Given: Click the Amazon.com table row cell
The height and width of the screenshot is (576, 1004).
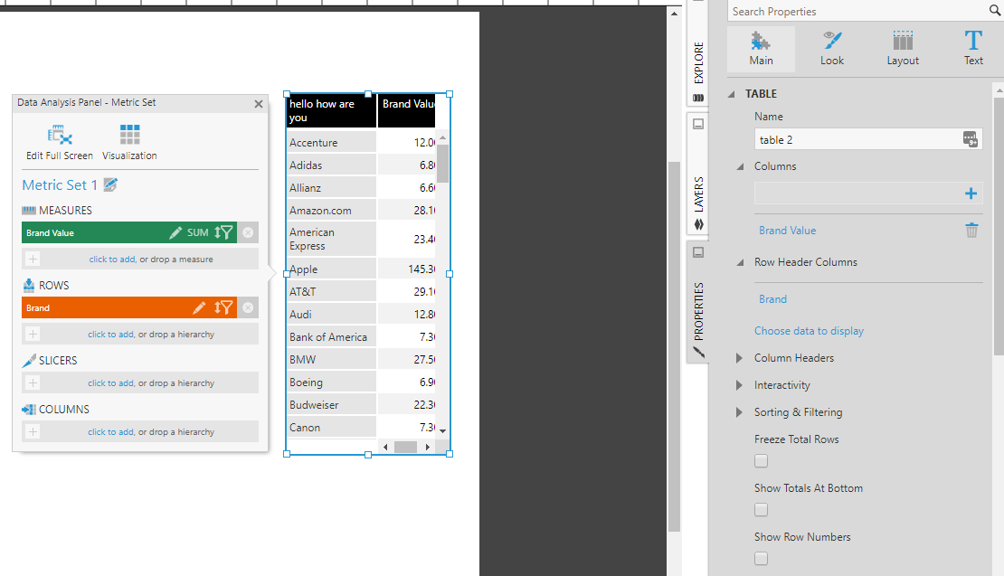Looking at the screenshot, I should [x=331, y=211].
